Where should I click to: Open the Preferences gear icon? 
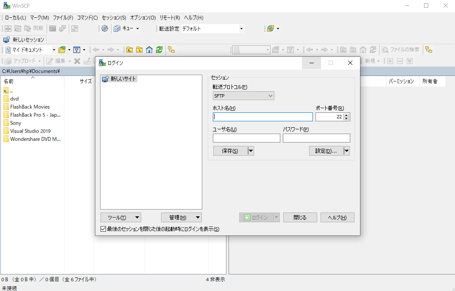(105, 28)
